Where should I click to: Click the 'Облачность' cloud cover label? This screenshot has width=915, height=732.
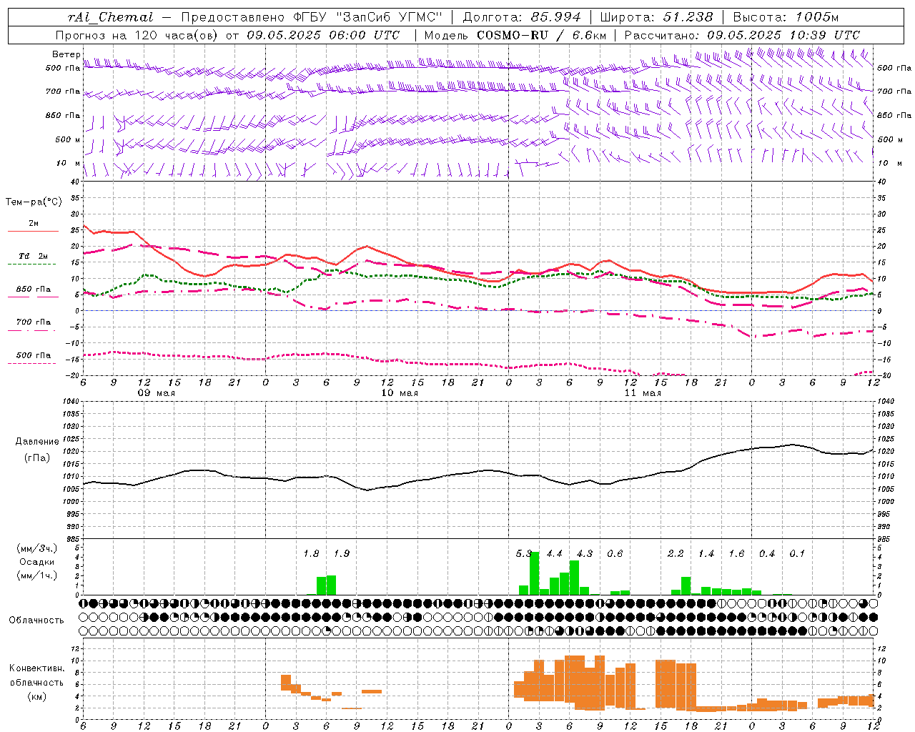click(36, 620)
